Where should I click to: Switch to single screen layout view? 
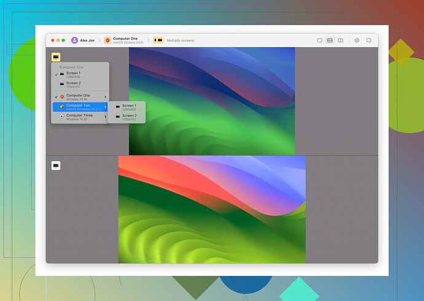tap(320, 40)
